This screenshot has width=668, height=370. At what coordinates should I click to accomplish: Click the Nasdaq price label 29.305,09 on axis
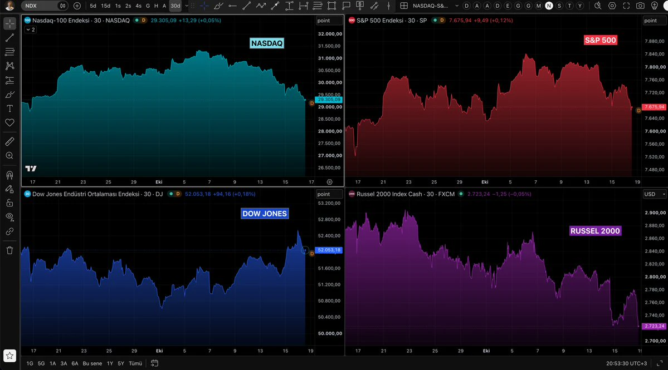point(329,100)
